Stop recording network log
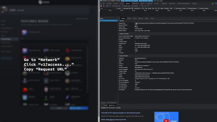This screenshot has height=122, width=217. click(x=101, y=6)
